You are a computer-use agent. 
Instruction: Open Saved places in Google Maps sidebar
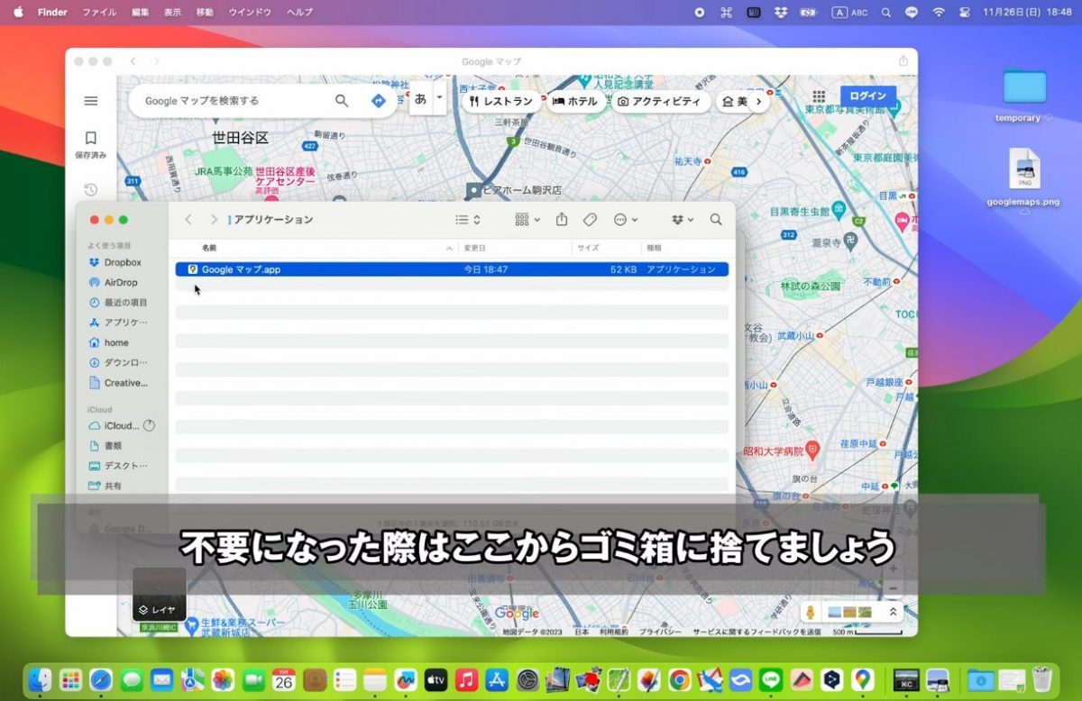tap(90, 144)
